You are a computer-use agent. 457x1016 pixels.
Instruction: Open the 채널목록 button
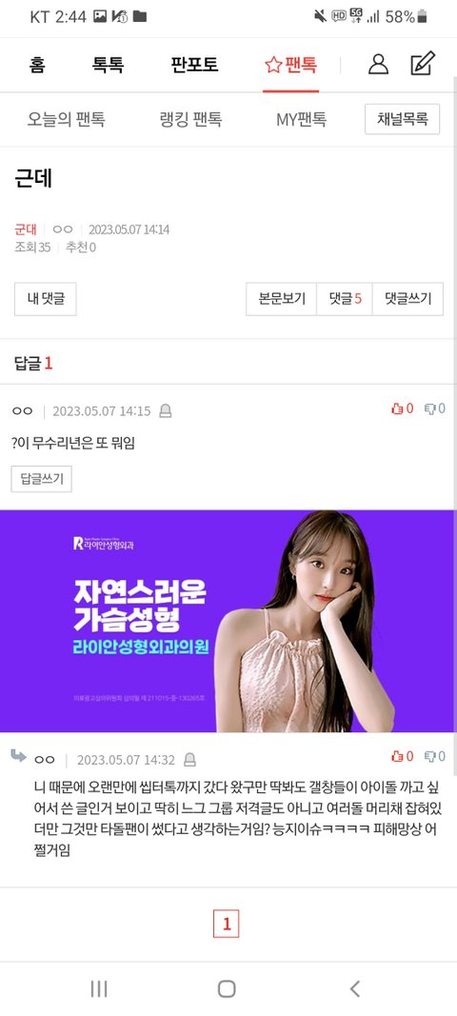[x=403, y=119]
